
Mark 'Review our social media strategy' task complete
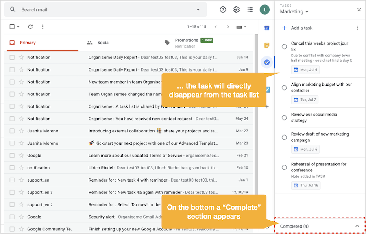pos(284,117)
